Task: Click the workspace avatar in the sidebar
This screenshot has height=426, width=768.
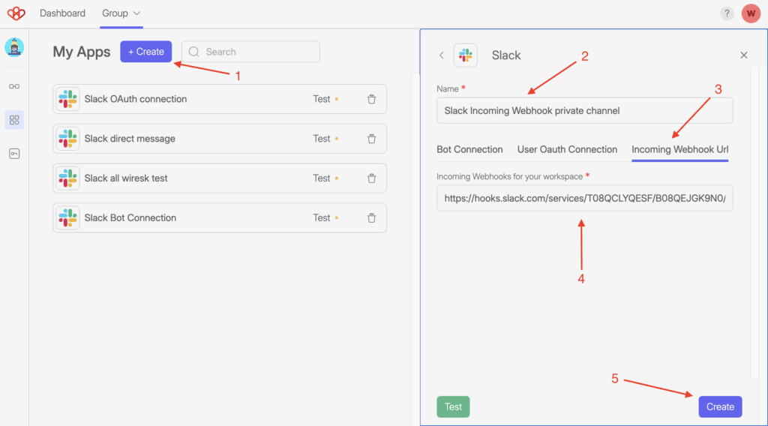Action: (x=14, y=47)
